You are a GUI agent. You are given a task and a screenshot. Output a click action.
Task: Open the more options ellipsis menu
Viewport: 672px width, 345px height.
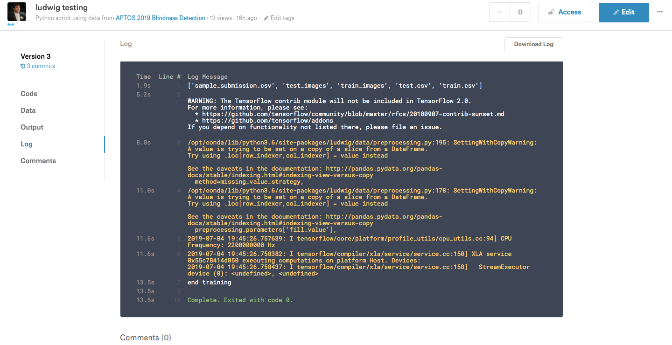tap(660, 12)
